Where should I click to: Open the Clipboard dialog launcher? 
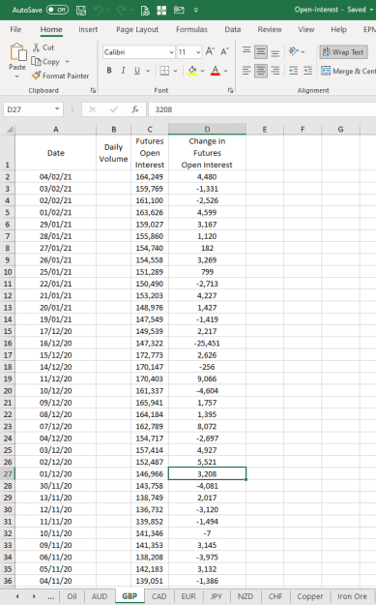coord(93,90)
